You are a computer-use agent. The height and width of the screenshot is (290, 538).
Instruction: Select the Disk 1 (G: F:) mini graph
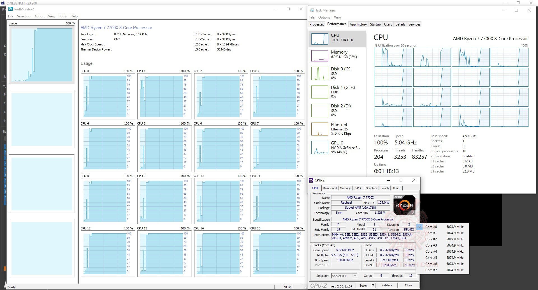pos(319,92)
